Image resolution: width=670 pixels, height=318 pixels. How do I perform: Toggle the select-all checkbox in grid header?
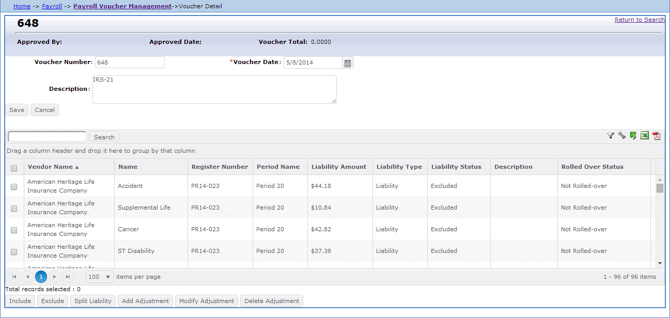point(14,168)
